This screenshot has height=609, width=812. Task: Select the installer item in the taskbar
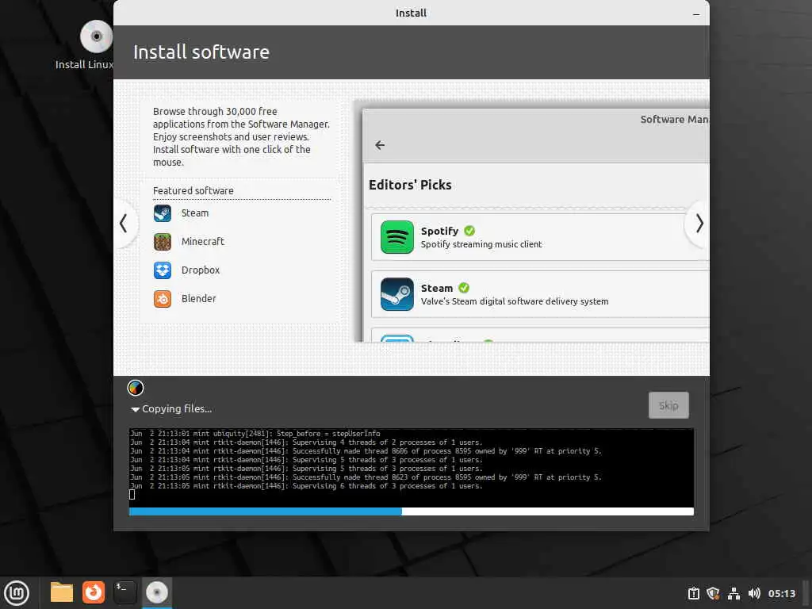click(x=156, y=592)
